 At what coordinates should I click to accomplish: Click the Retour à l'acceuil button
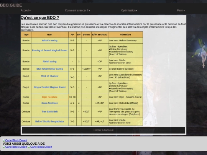pyautogui.click(x=103, y=130)
